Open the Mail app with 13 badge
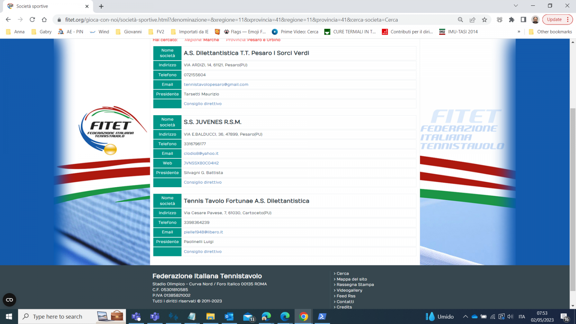576x324 pixels. click(248, 317)
